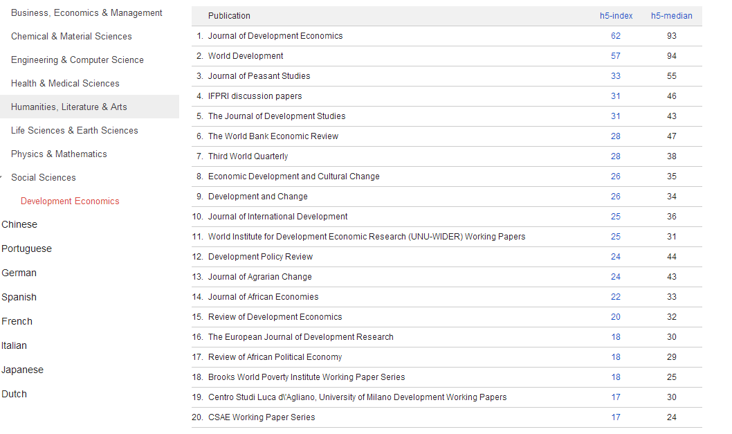This screenshot has height=434, width=732.
Task: Switch to German publications
Action: [19, 273]
